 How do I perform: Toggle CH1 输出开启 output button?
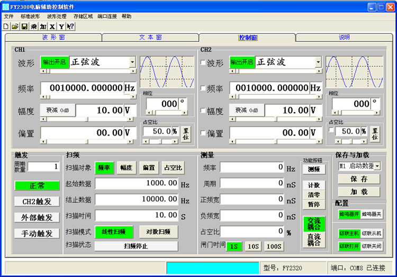55,62
